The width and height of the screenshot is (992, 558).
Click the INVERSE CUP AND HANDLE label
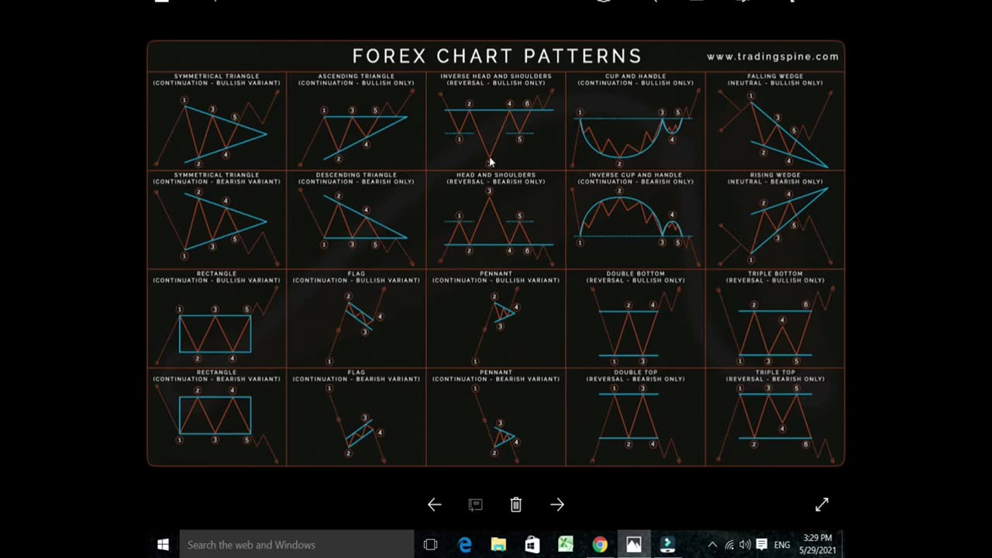[x=635, y=175]
